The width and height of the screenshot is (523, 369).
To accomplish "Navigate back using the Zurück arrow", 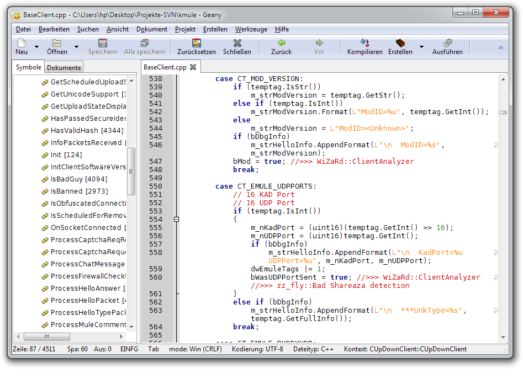I will point(281,43).
